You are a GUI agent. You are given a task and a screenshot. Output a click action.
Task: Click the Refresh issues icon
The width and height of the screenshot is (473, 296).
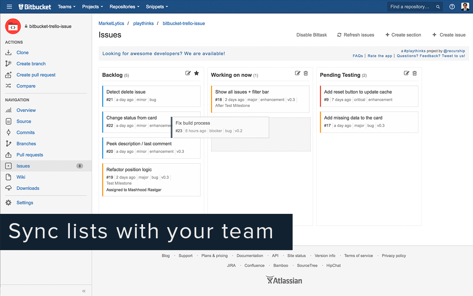(x=339, y=34)
